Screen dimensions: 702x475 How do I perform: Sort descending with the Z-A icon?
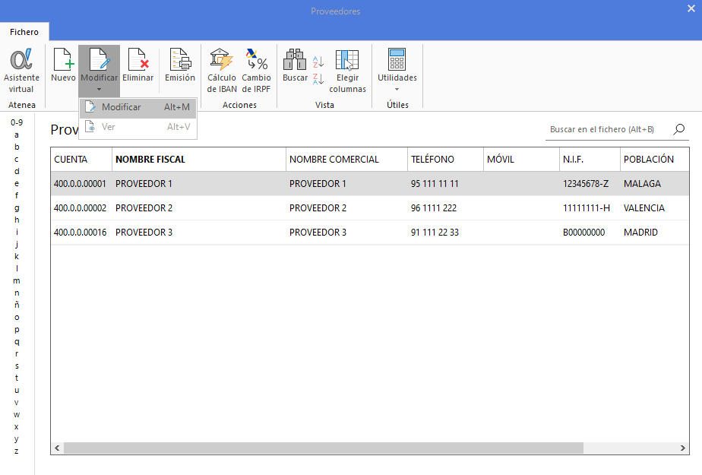318,79
